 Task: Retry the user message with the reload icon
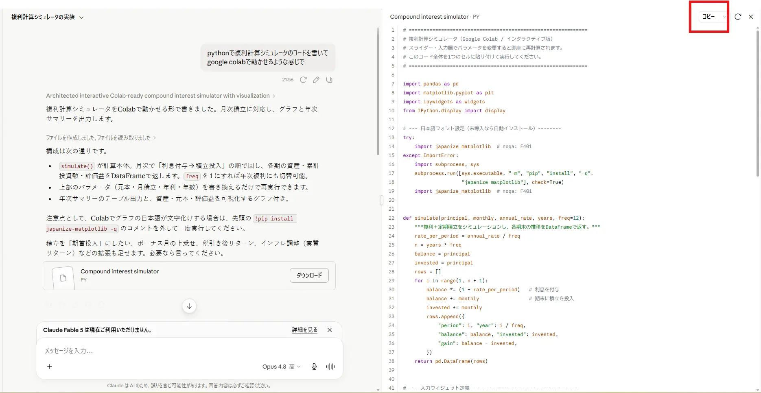click(x=303, y=80)
